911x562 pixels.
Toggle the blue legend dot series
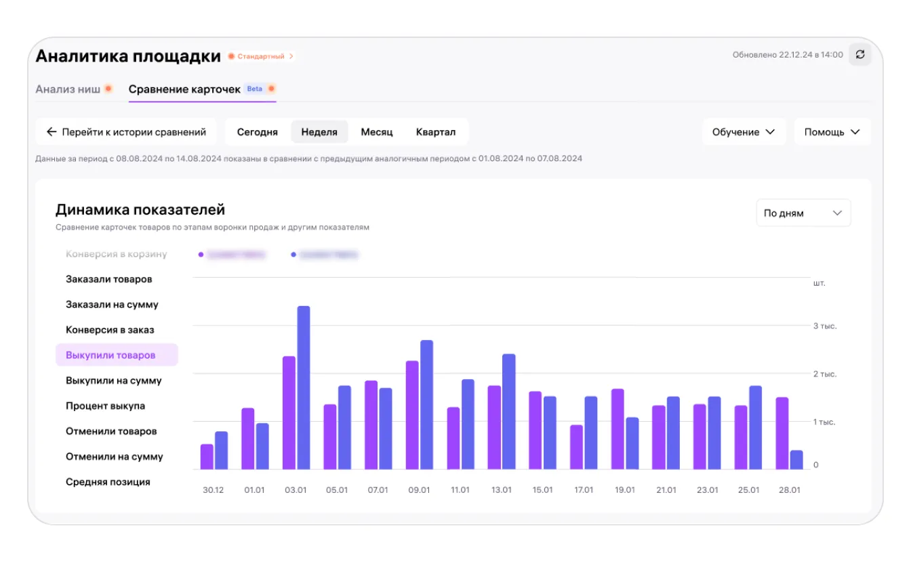coord(293,255)
